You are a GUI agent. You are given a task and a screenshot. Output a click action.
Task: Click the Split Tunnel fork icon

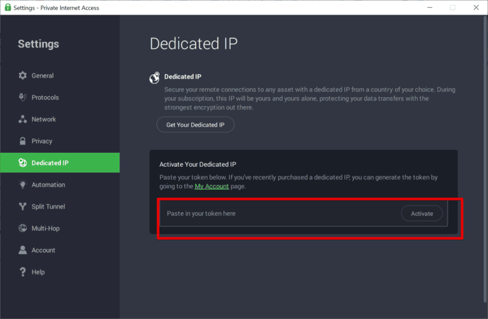[22, 206]
